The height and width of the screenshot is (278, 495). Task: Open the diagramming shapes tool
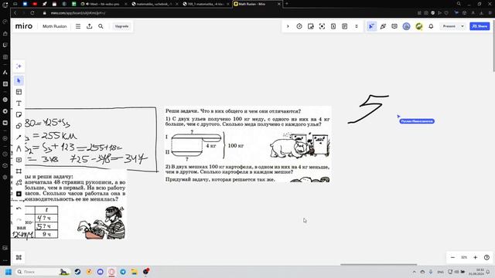[19, 182]
